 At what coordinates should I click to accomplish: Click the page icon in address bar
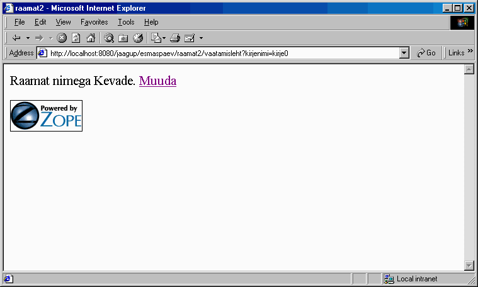coord(42,53)
